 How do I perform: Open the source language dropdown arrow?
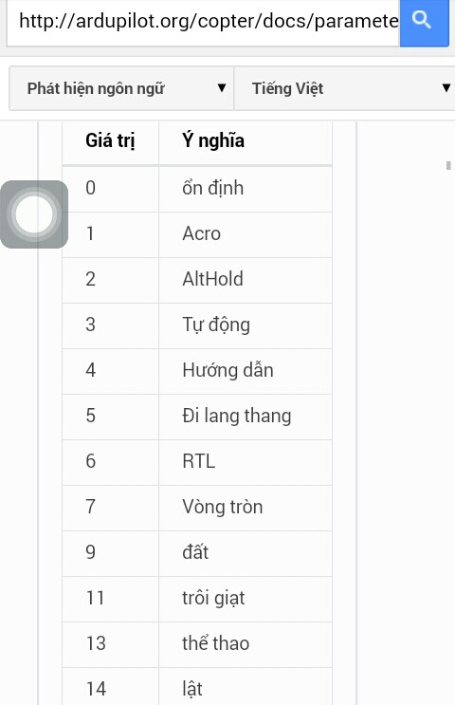click(x=222, y=87)
